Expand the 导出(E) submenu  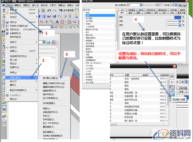point(22,63)
